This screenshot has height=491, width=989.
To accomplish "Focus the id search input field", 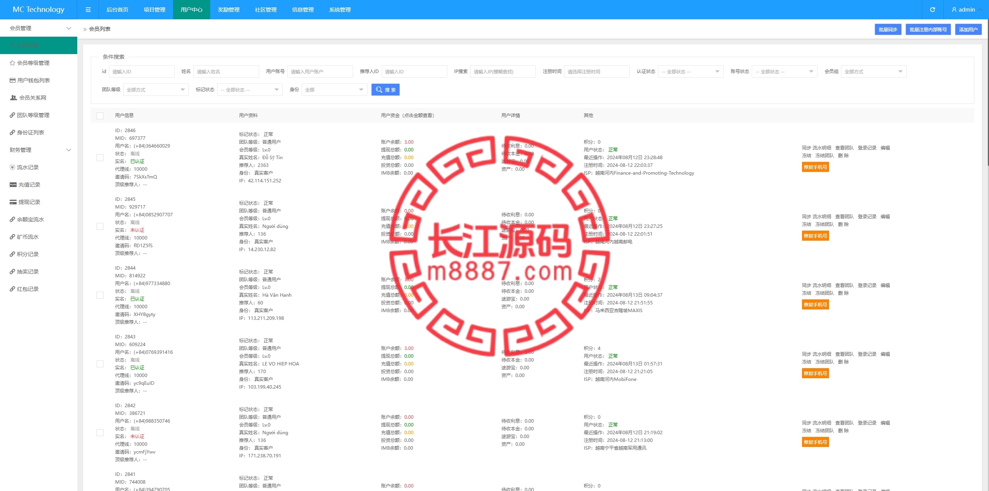I will pyautogui.click(x=141, y=71).
